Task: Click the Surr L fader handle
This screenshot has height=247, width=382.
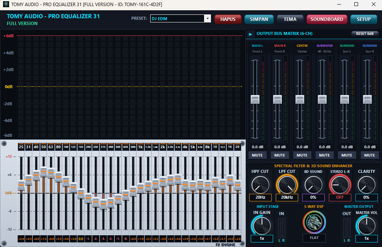Action: click(344, 99)
